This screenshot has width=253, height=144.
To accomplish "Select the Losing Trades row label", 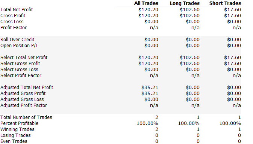I will (15, 135).
